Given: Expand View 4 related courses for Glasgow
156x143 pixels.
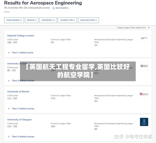Looking at the screenshot, I should [23, 136].
